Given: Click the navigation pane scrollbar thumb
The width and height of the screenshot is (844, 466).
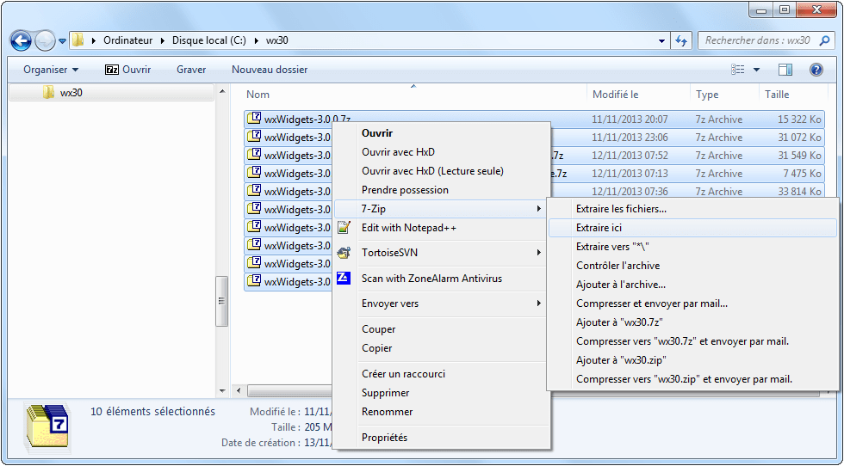Looking at the screenshot, I should (221, 301).
